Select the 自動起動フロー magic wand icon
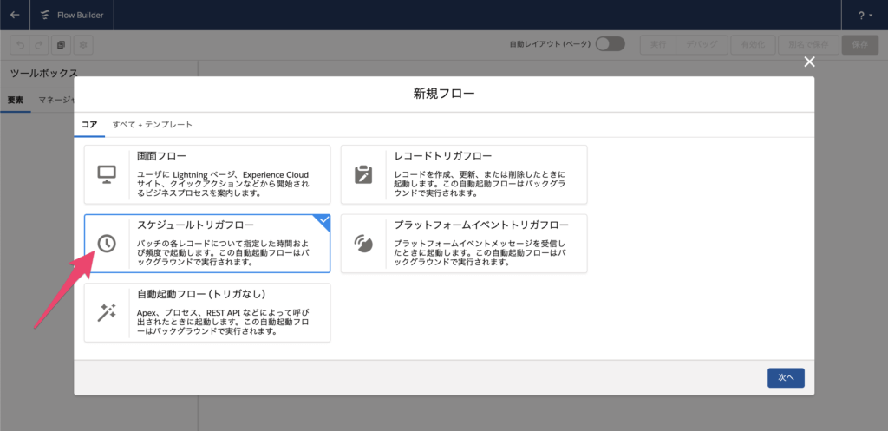888x431 pixels. click(x=107, y=312)
